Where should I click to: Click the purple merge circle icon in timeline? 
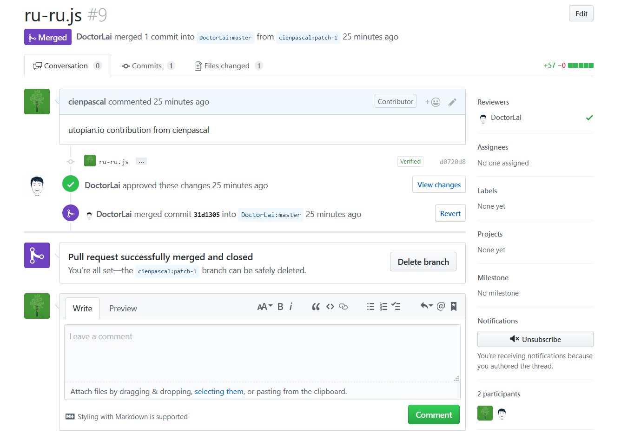[x=71, y=213]
